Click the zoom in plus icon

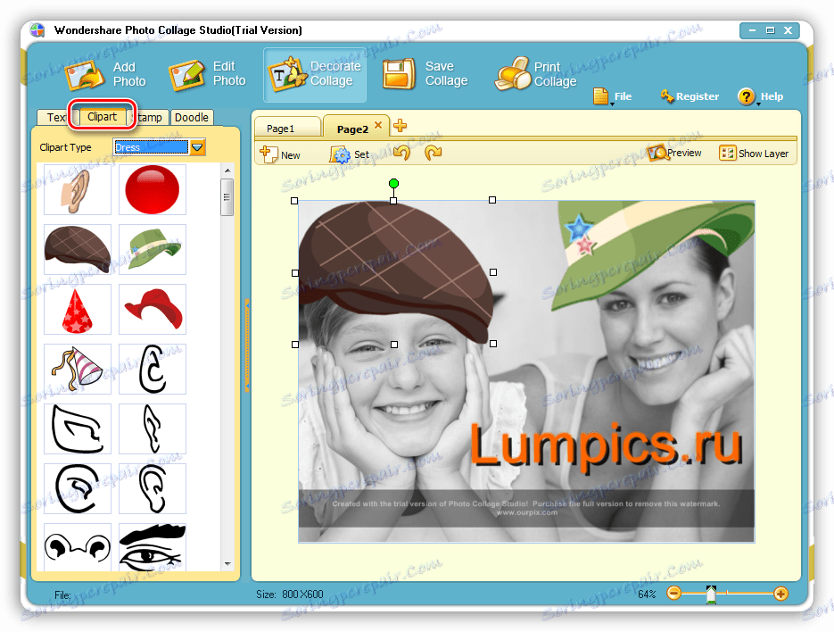click(x=780, y=593)
